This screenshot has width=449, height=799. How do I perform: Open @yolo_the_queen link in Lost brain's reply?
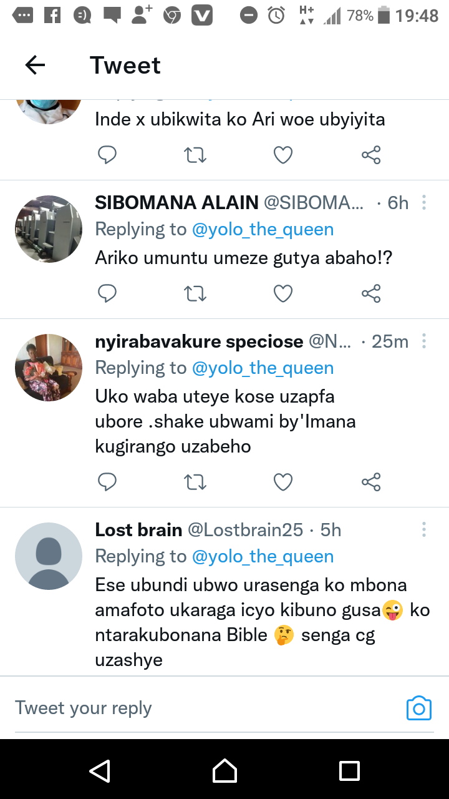[x=263, y=556]
